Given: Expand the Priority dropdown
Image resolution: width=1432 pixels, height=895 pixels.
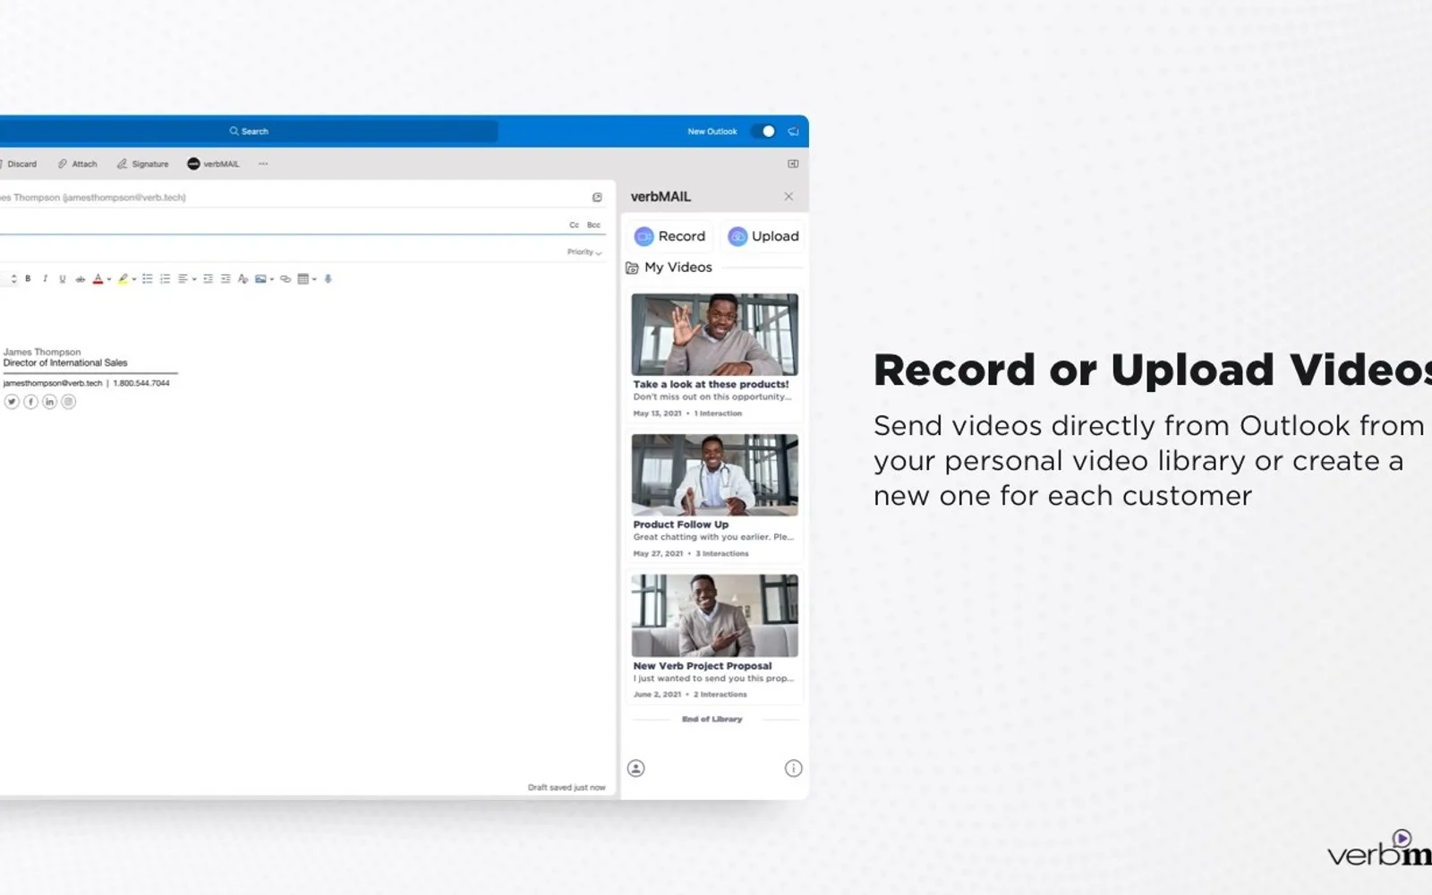Looking at the screenshot, I should 584,252.
